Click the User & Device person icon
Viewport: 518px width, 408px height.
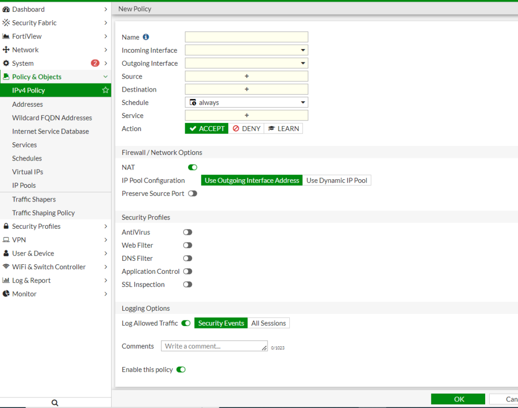pyautogui.click(x=6, y=253)
